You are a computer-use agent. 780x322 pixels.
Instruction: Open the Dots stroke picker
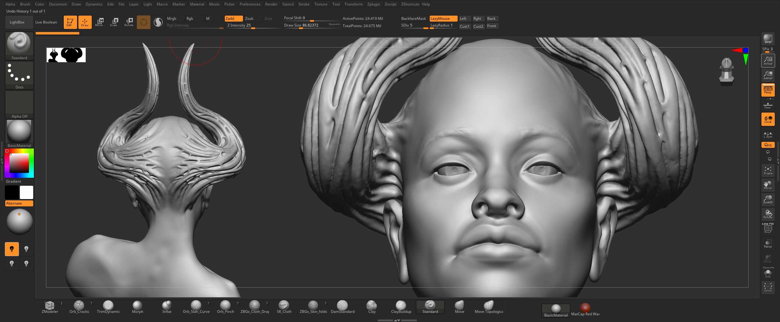click(19, 75)
